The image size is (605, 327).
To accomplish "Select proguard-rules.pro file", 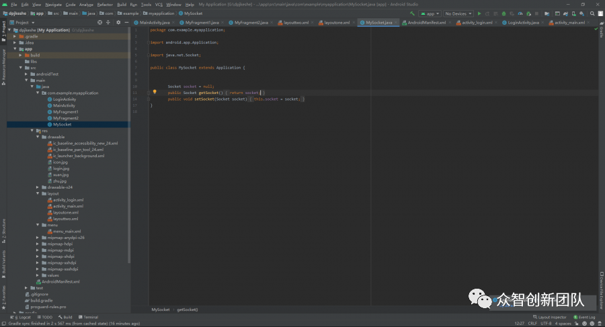I will click(48, 307).
